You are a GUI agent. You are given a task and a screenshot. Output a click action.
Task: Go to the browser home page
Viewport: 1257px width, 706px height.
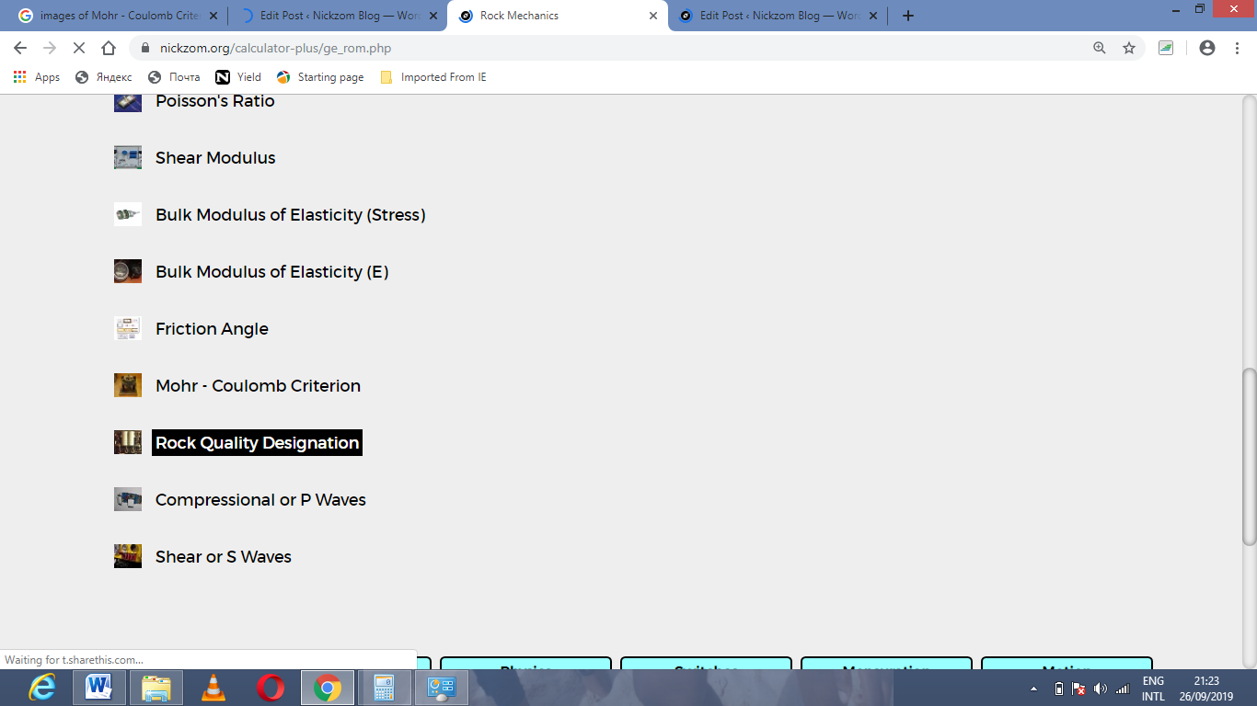(x=109, y=48)
